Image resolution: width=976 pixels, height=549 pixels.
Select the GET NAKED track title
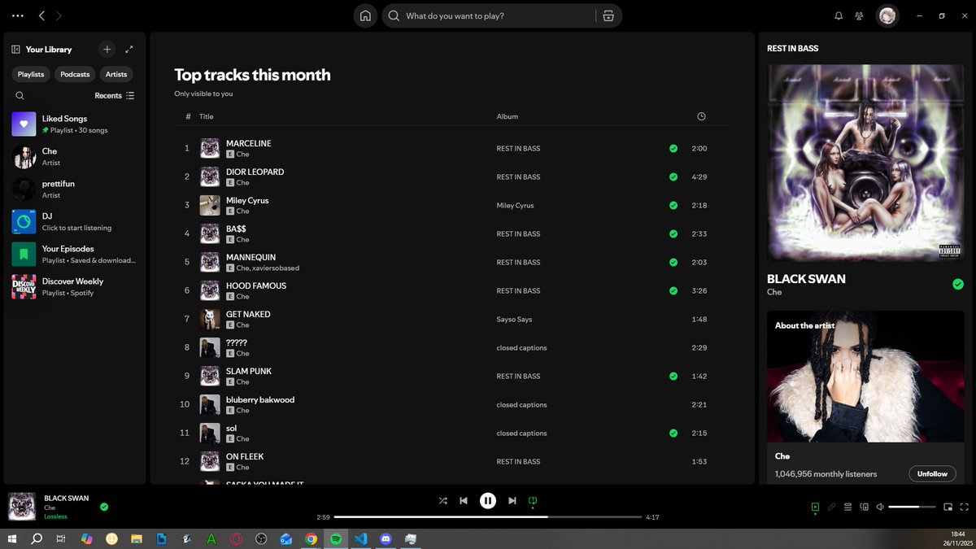point(248,314)
